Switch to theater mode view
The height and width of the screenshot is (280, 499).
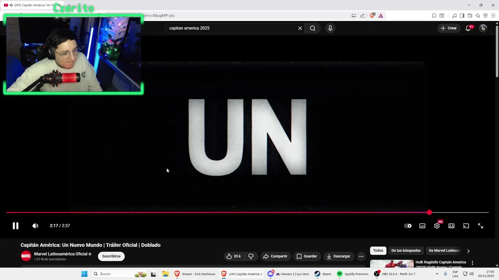(451, 226)
